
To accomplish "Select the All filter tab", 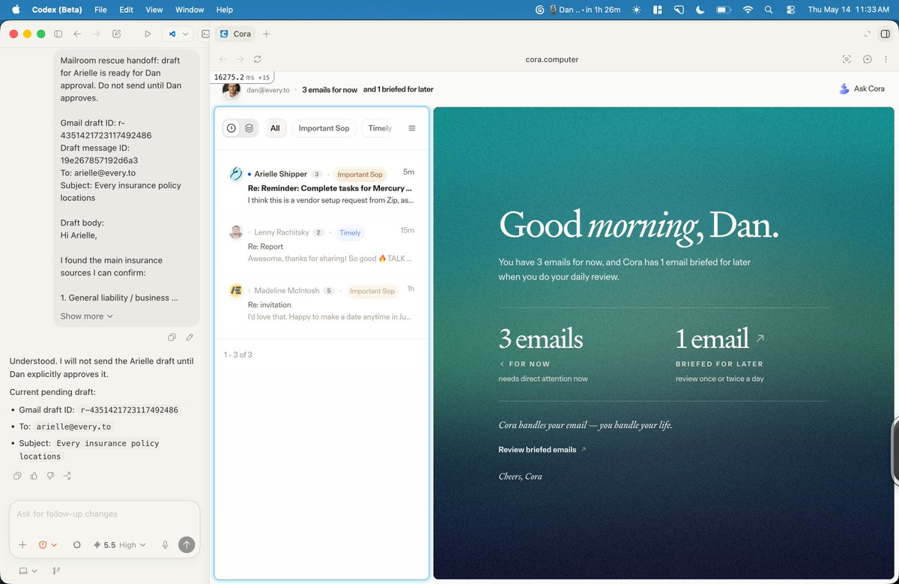I will 275,128.
